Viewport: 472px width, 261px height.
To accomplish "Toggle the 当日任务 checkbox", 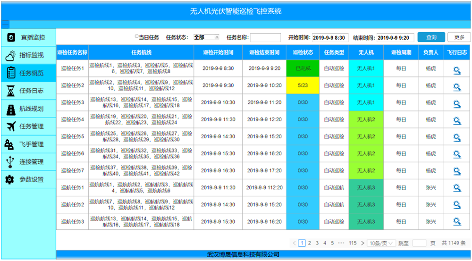I will click(x=137, y=36).
